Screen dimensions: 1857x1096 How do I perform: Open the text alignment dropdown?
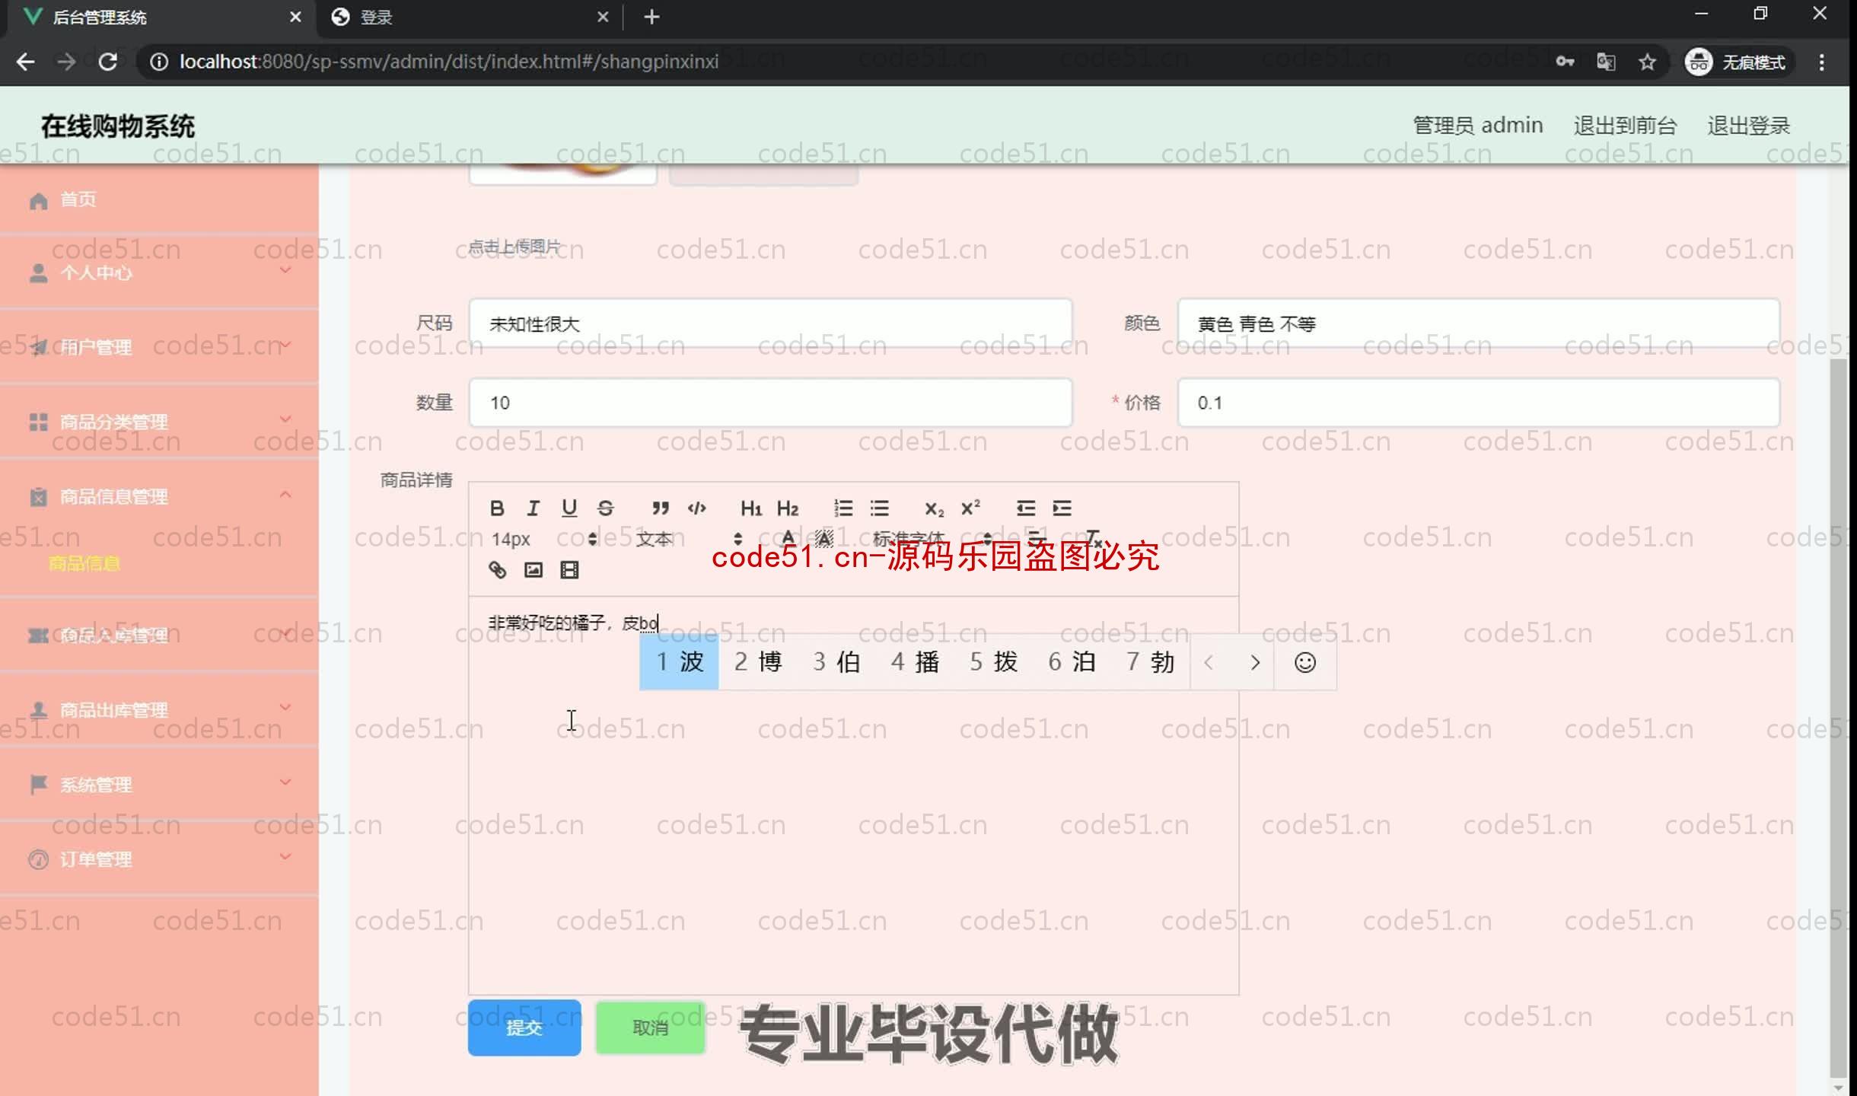pyautogui.click(x=1036, y=539)
